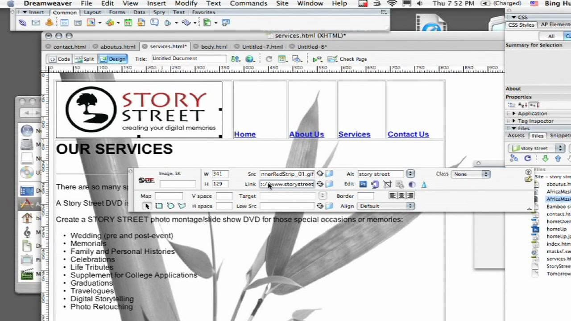571x321 pixels.
Task: Click the Server-Side Include icon
Action: pyautogui.click(x=141, y=23)
